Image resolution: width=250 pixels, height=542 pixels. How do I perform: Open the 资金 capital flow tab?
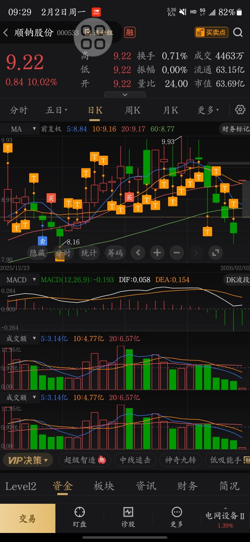coord(62,486)
